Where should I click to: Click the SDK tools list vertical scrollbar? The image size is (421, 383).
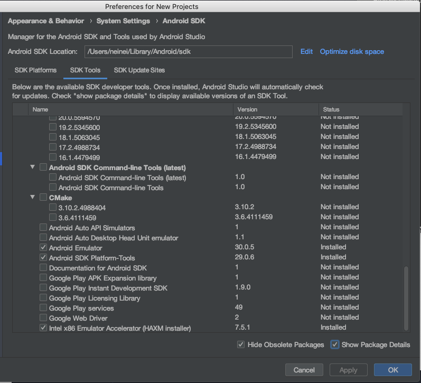point(406,298)
